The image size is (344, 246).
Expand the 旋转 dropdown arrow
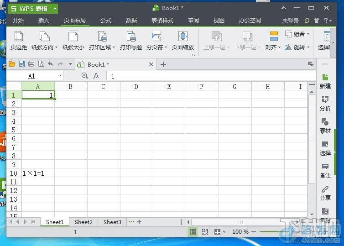coord(308,47)
